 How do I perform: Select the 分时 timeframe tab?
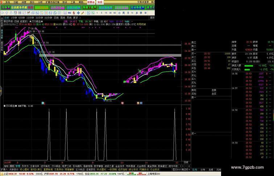pos(7,18)
